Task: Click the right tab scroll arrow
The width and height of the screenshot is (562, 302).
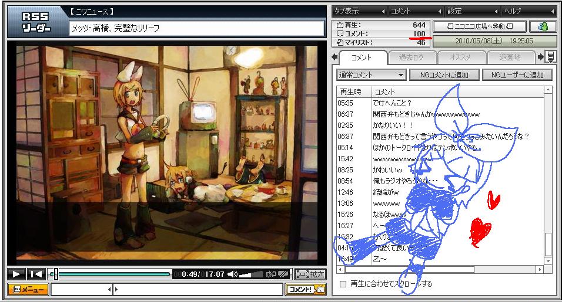Action: pos(540,57)
